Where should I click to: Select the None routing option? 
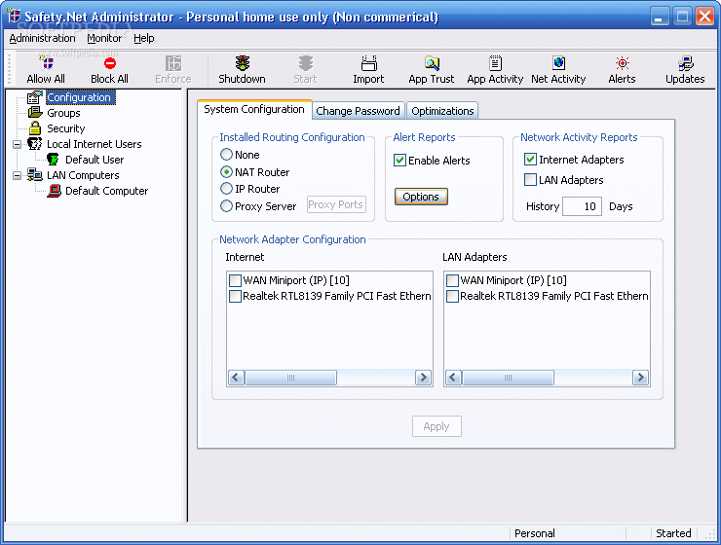pyautogui.click(x=226, y=155)
